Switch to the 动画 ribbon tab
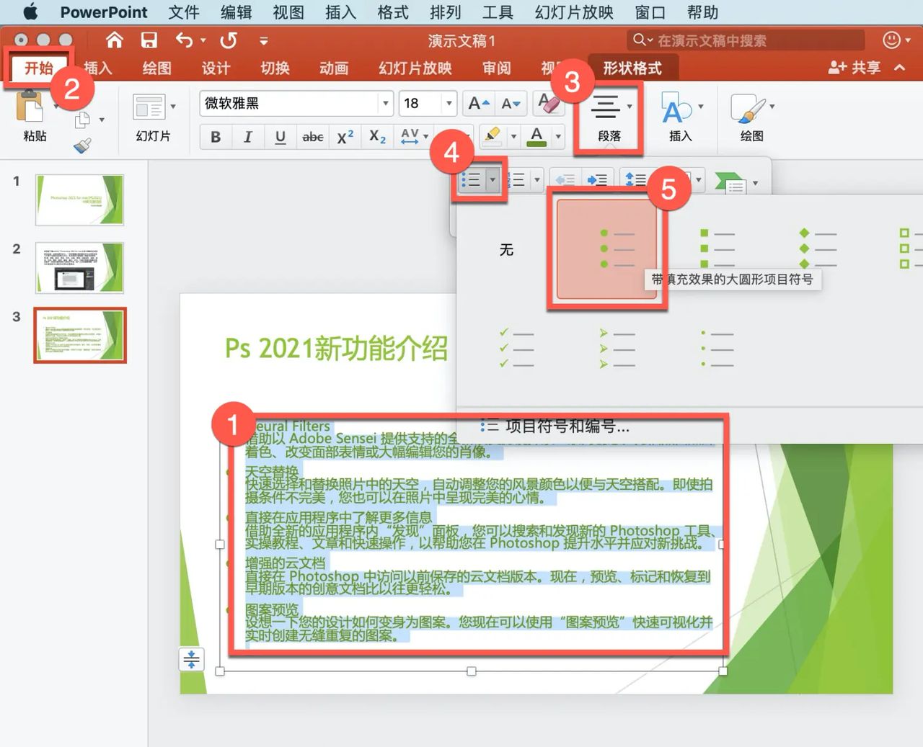 (334, 68)
